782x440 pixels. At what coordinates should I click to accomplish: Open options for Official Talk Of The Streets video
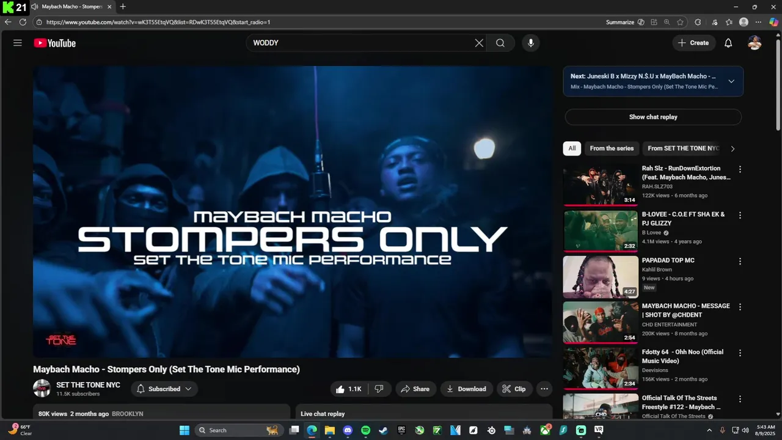tap(740, 398)
